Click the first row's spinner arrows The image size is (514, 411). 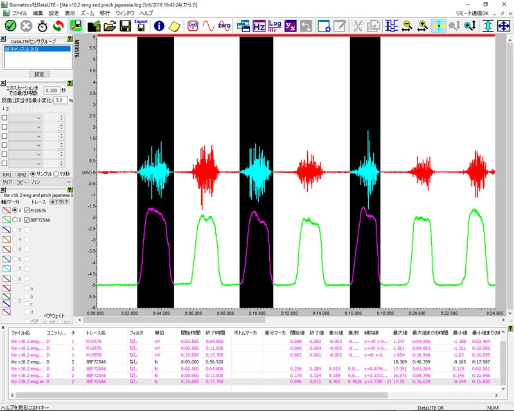click(62, 118)
